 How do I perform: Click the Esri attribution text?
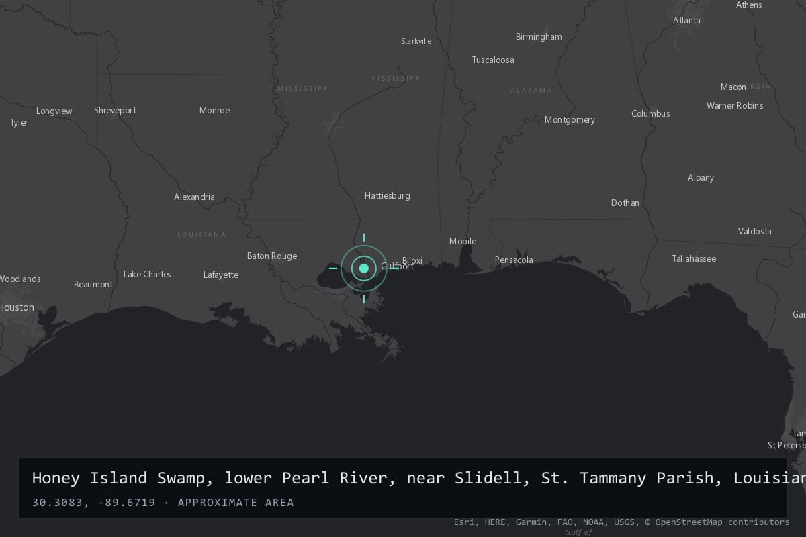464,522
